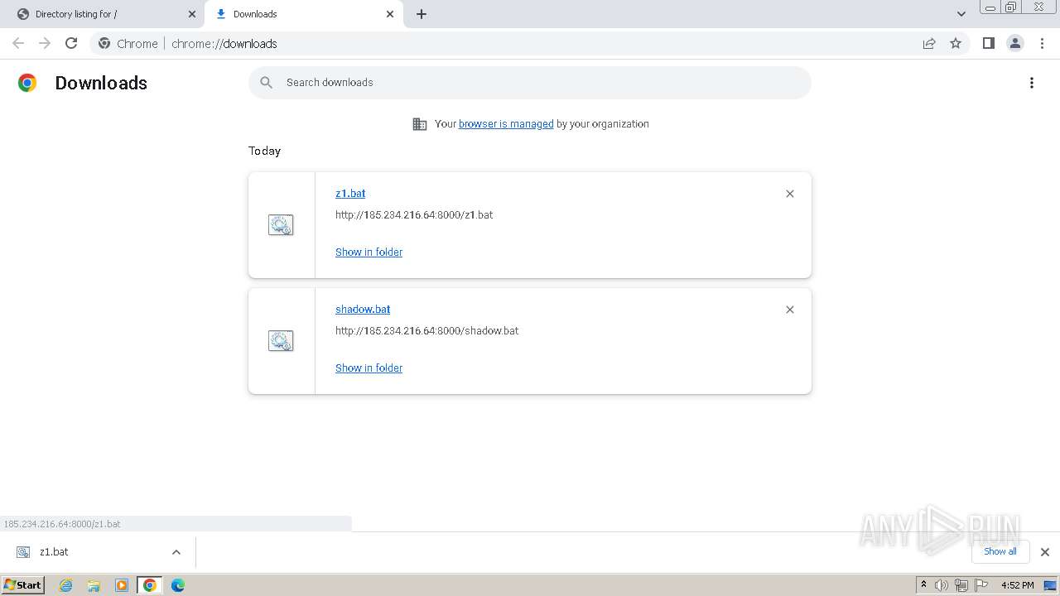Click the Chrome site info icon
This screenshot has width=1060, height=596.
104,43
